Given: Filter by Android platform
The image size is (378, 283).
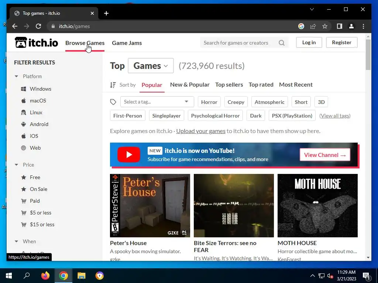Looking at the screenshot, I should pyautogui.click(x=35, y=124).
